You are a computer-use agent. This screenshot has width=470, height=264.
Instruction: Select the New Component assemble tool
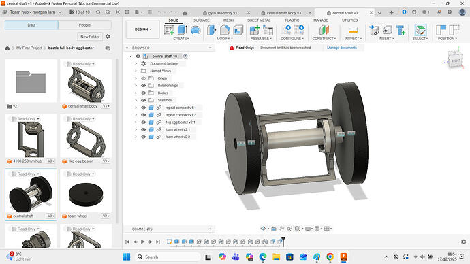pos(255,30)
